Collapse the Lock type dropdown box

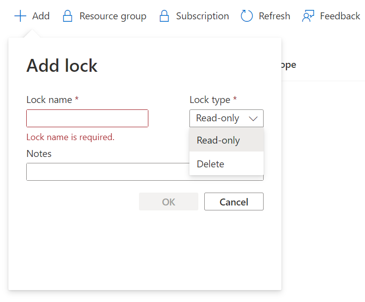[x=227, y=118]
